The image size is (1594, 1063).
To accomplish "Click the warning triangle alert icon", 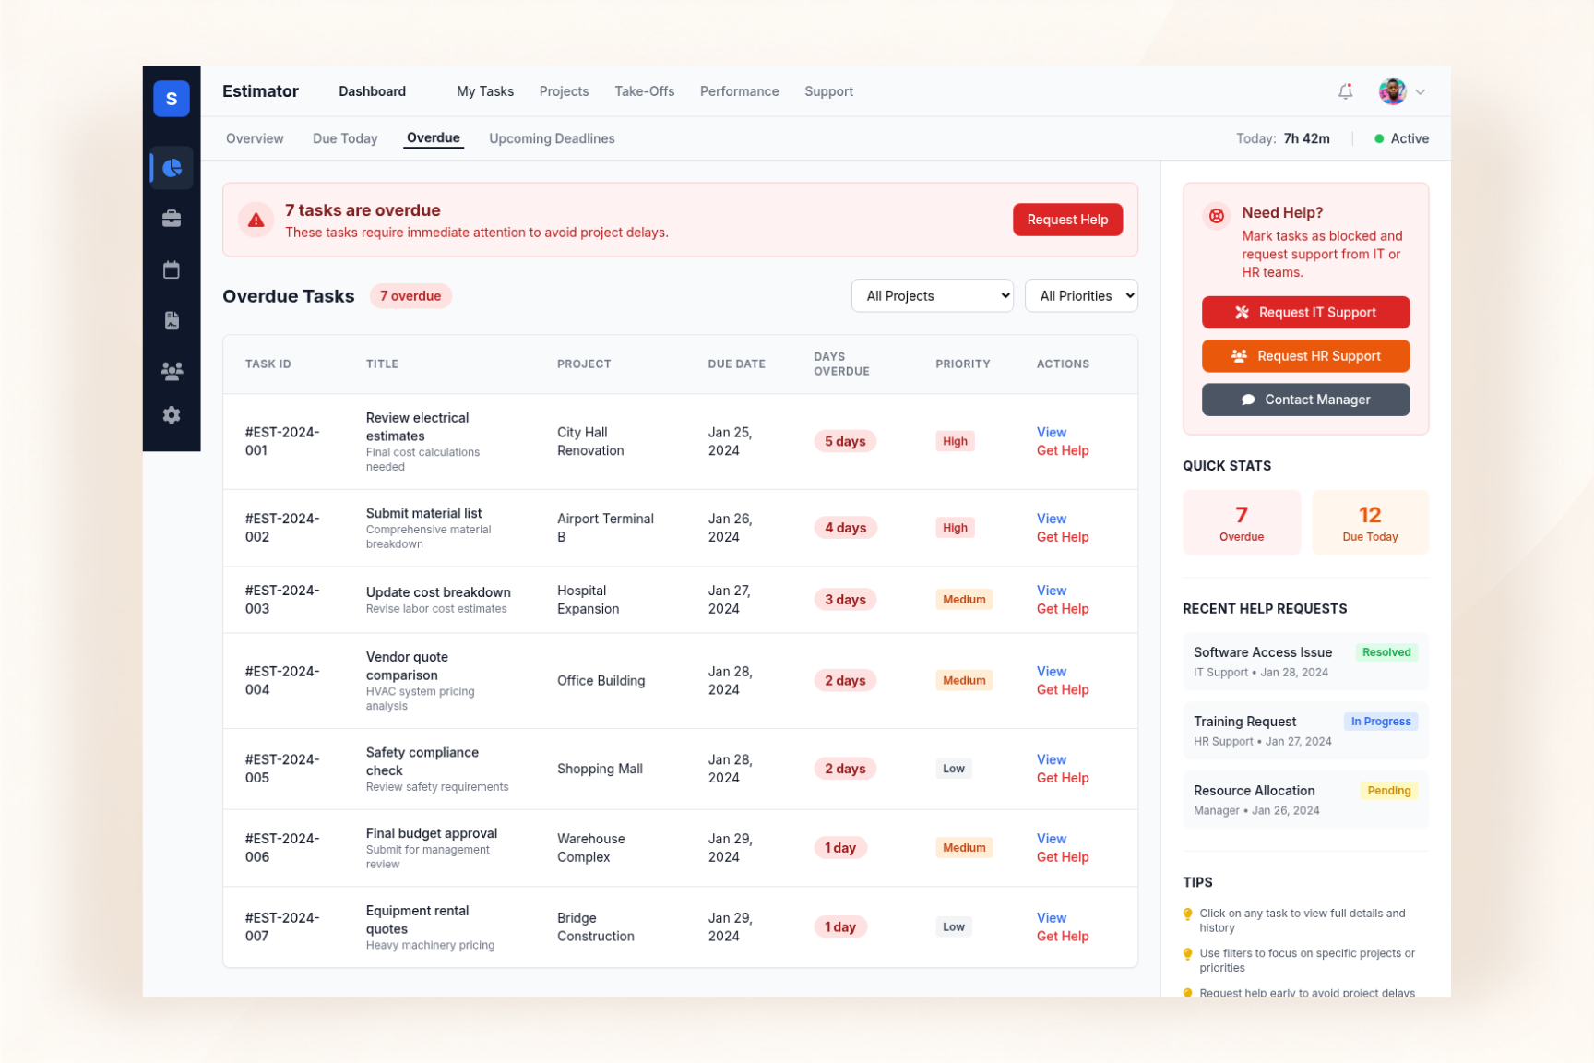I will pos(256,220).
